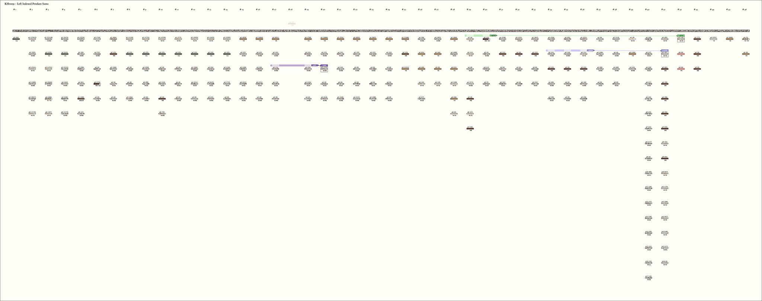Click the green sum tag above column 42's p1

click(x=681, y=36)
